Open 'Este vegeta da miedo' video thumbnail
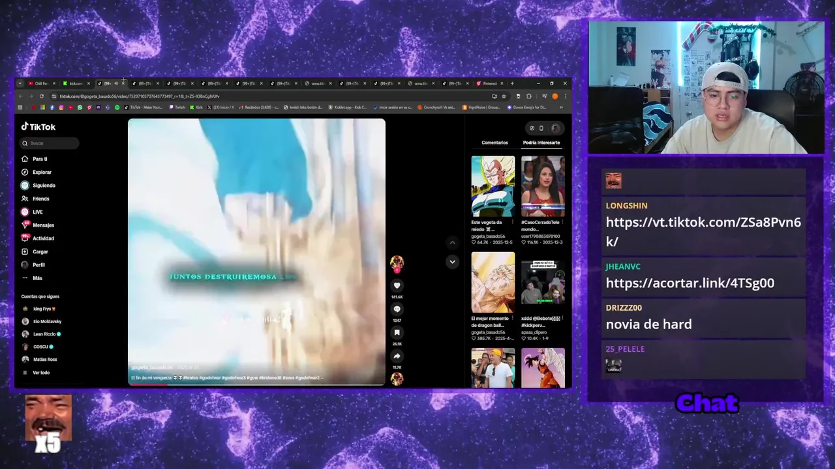Screen dimensions: 835x469 pos(493,186)
